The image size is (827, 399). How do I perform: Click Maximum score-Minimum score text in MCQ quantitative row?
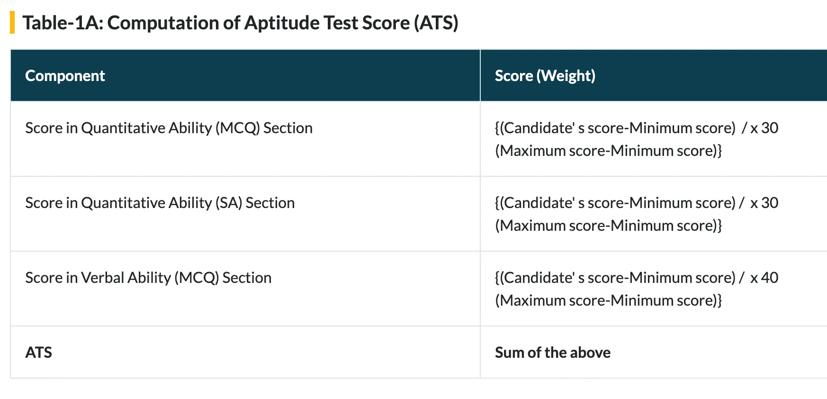tap(609, 151)
